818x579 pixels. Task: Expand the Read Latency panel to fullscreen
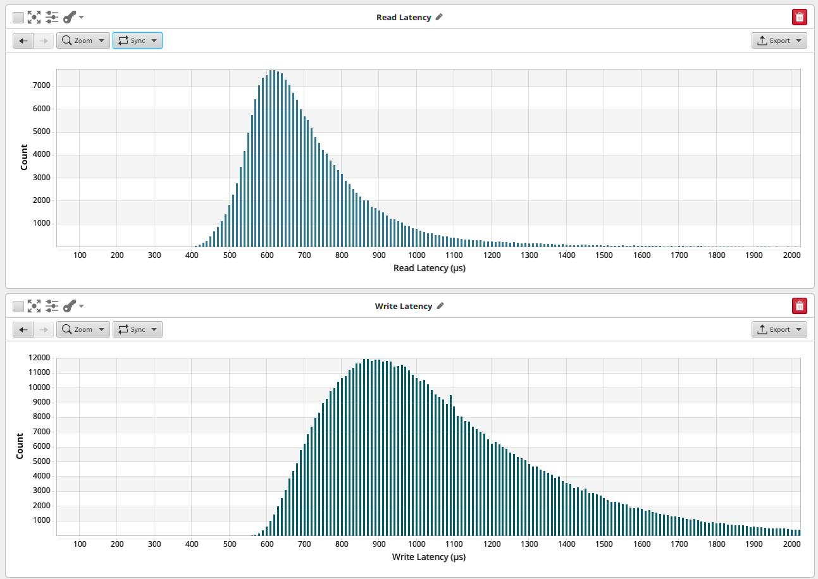click(34, 18)
